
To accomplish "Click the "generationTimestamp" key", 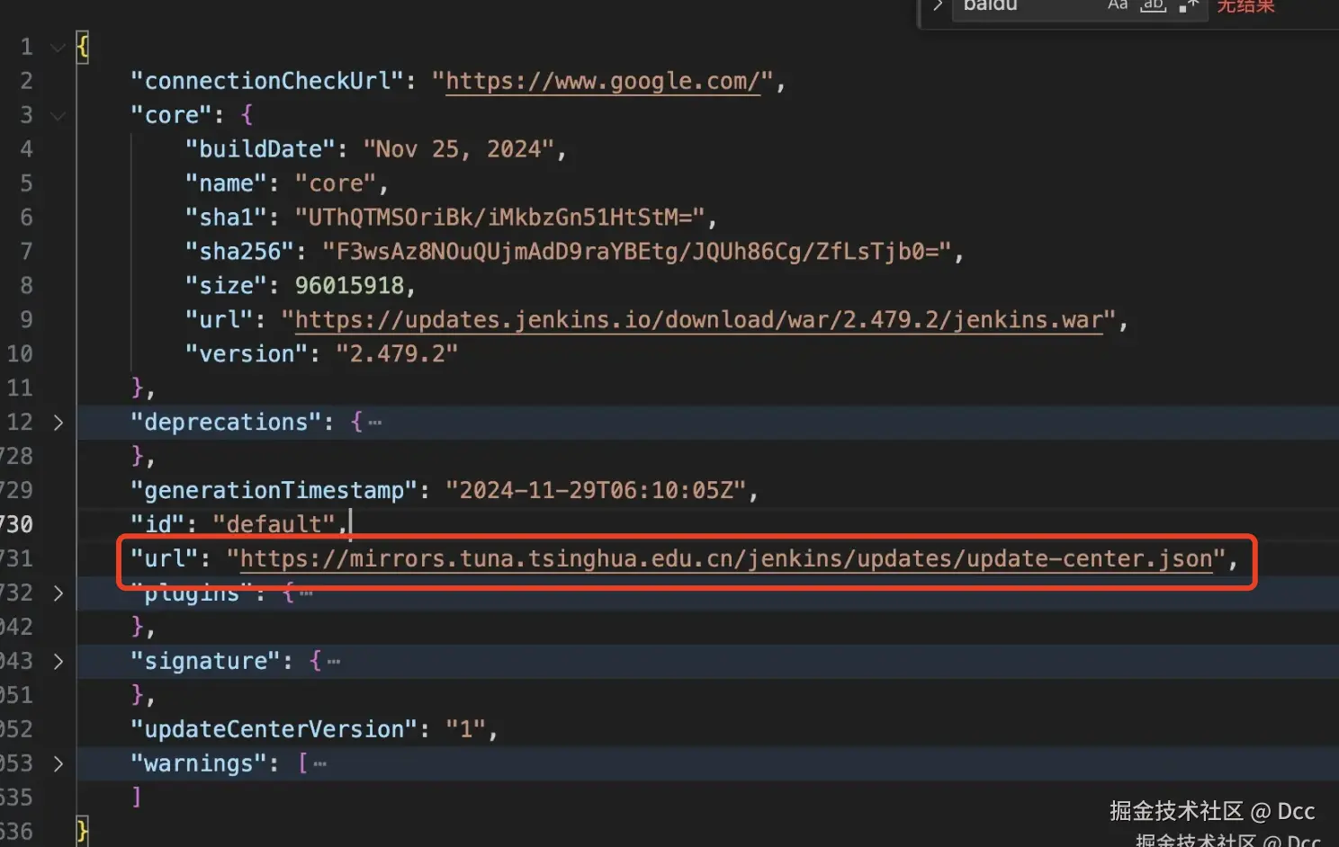I will point(274,491).
